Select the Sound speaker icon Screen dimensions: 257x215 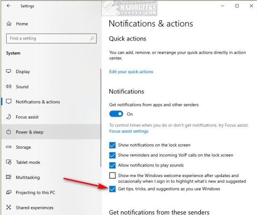[x=8, y=86]
